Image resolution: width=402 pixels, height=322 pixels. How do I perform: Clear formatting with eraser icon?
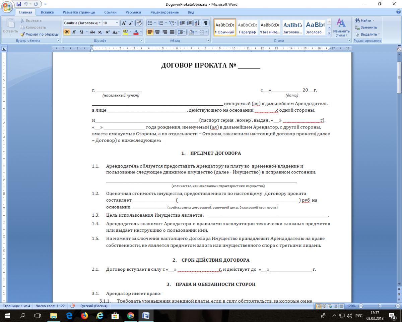(x=139, y=23)
